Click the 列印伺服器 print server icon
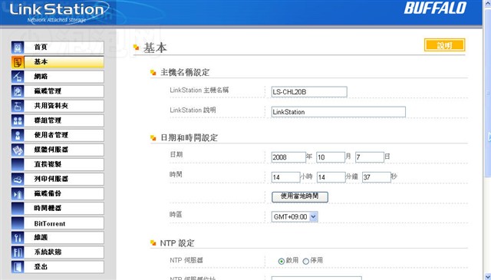Image resolution: width=491 pixels, height=280 pixels. click(18, 180)
